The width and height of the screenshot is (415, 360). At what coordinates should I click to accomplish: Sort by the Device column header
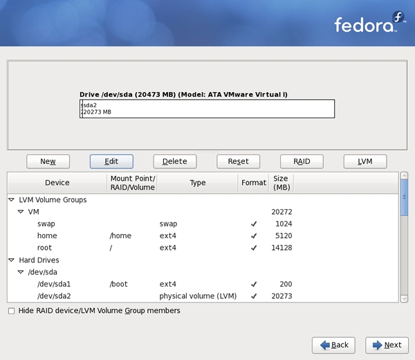[57, 183]
